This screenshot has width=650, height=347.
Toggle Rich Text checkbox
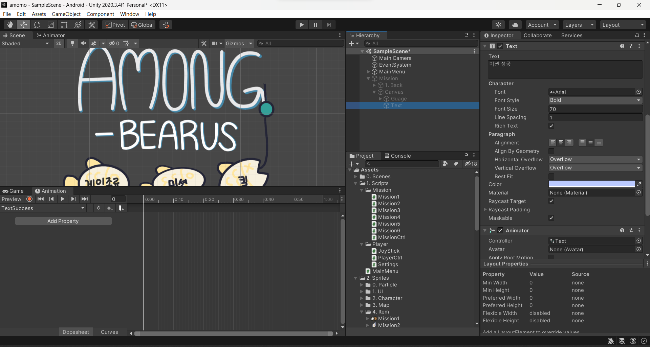tap(551, 126)
